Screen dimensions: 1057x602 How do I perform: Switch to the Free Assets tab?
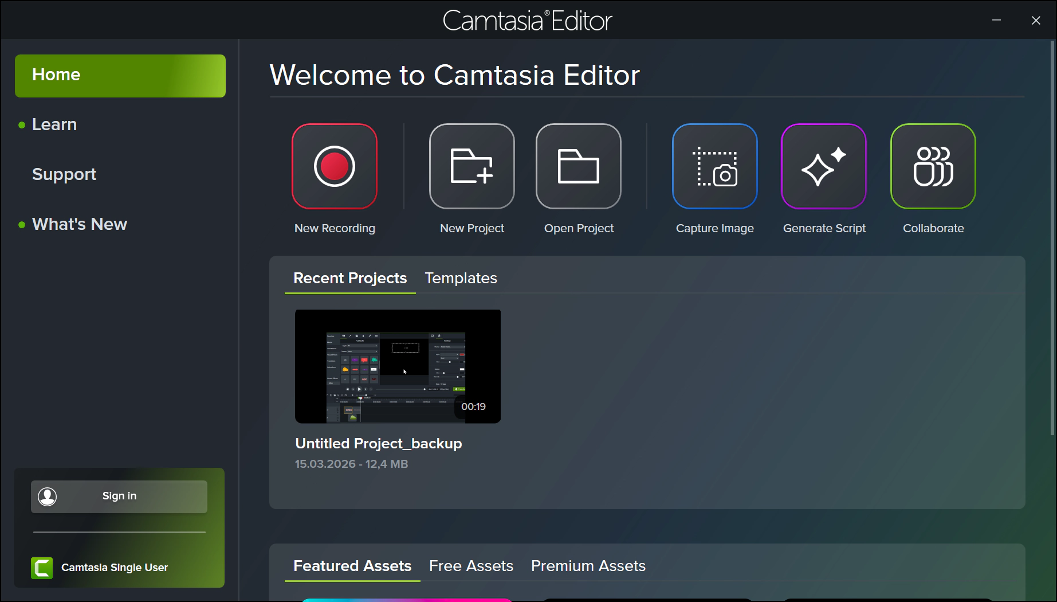(471, 566)
